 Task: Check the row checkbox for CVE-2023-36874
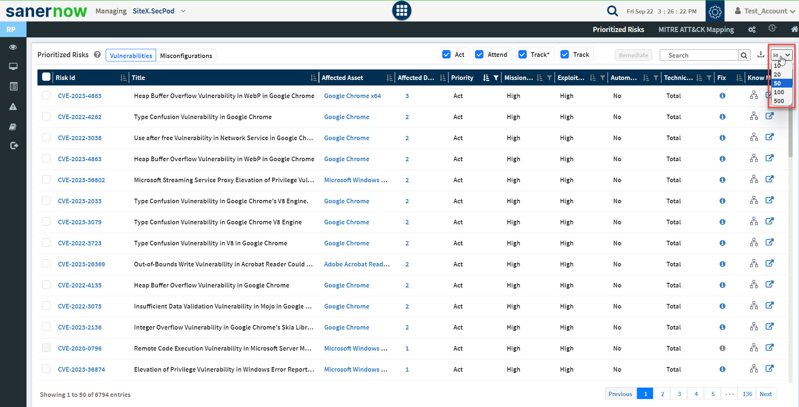46,369
